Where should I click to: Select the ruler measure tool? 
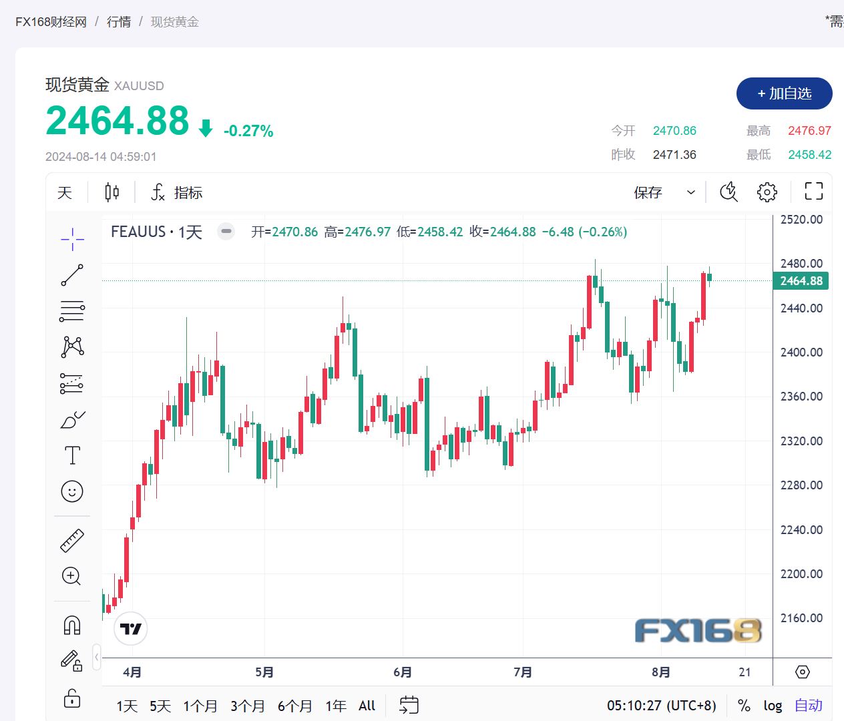[x=72, y=540]
